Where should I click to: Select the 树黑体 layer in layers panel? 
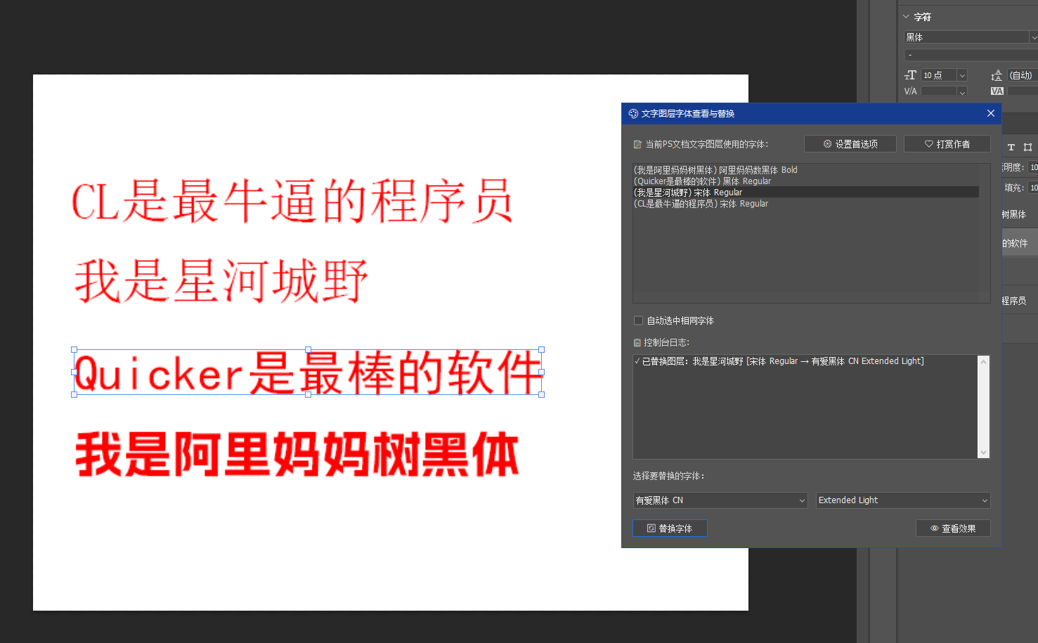click(1020, 214)
